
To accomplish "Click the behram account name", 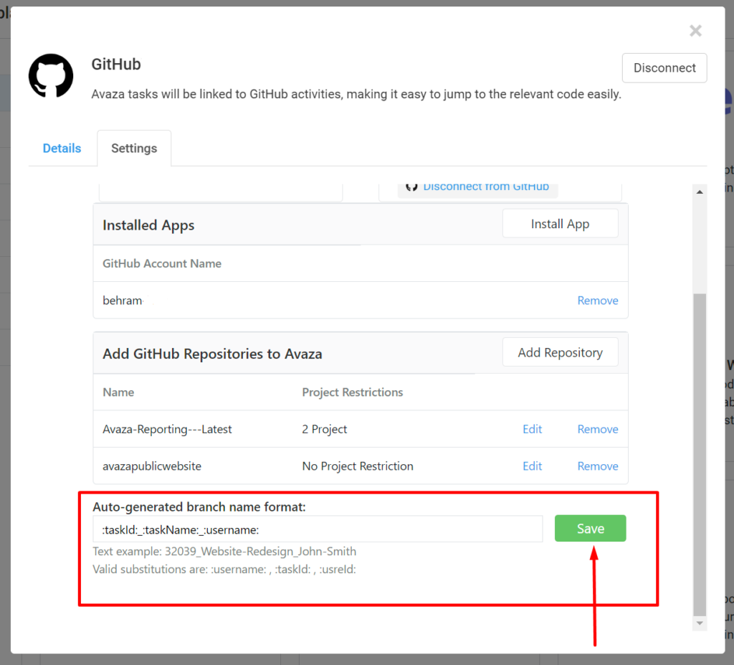I will [x=123, y=301].
